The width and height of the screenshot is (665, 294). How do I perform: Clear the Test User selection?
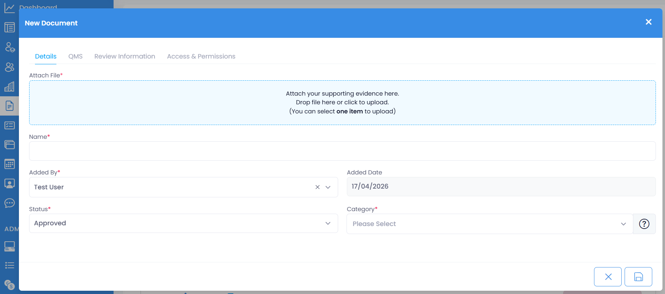pyautogui.click(x=317, y=187)
